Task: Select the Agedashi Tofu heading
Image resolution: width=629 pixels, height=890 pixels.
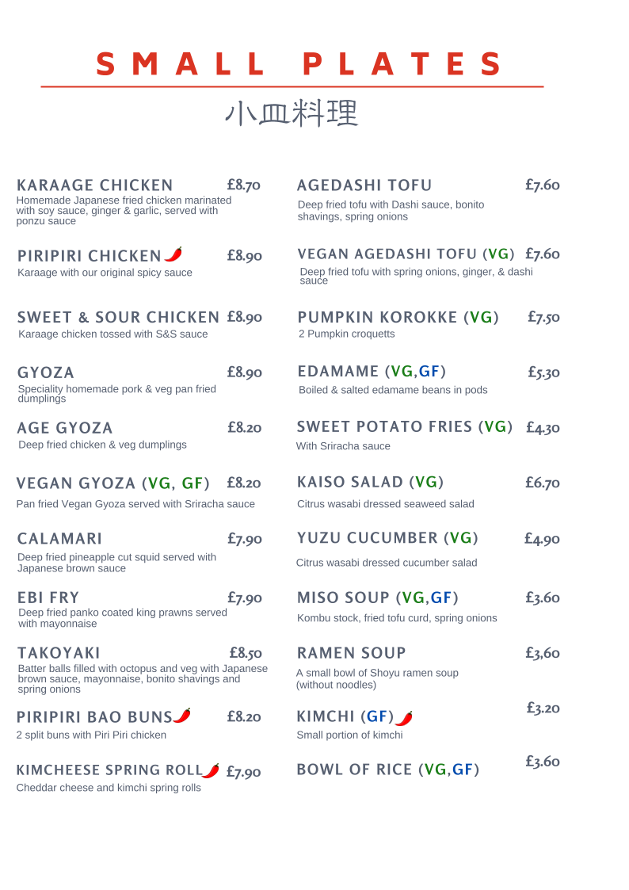Action: pos(364,185)
